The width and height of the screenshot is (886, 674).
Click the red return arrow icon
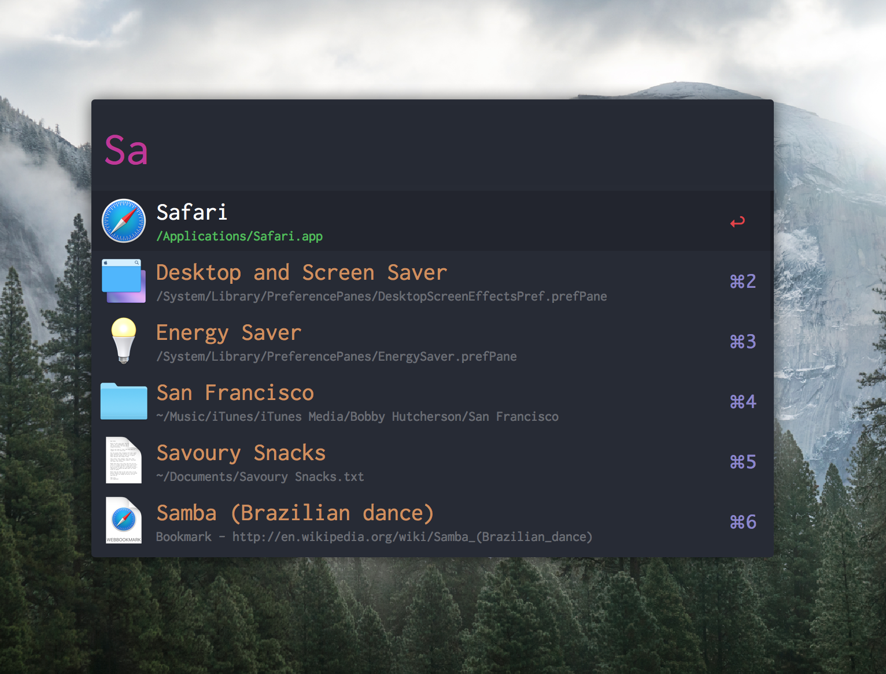point(737,222)
